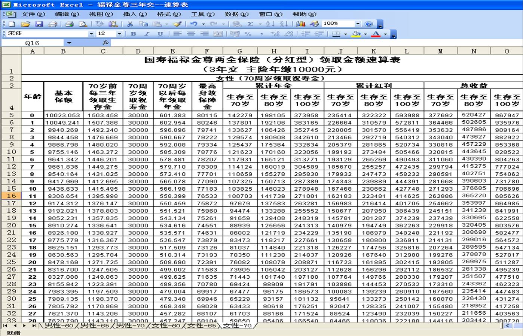Expand the Standard toolbar options arrow

[380, 25]
